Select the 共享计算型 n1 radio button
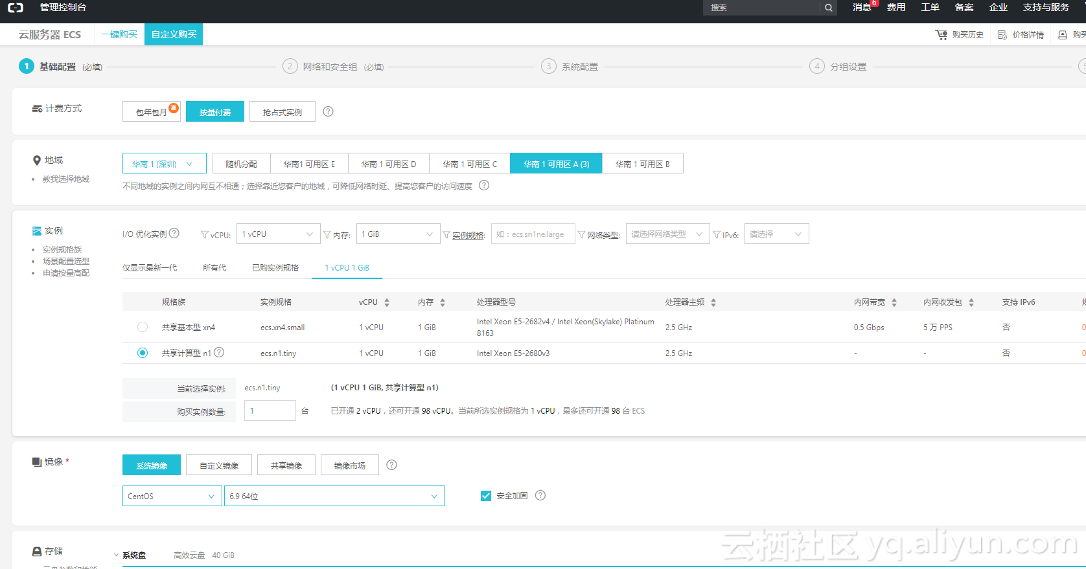Screen dimensions: 1086x569 point(143,353)
